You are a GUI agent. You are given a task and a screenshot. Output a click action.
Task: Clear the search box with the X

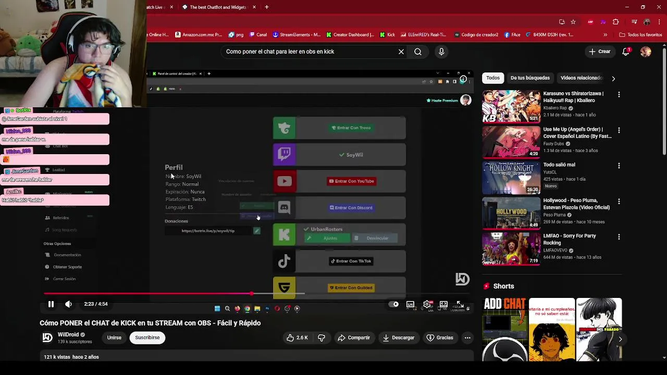tap(401, 52)
